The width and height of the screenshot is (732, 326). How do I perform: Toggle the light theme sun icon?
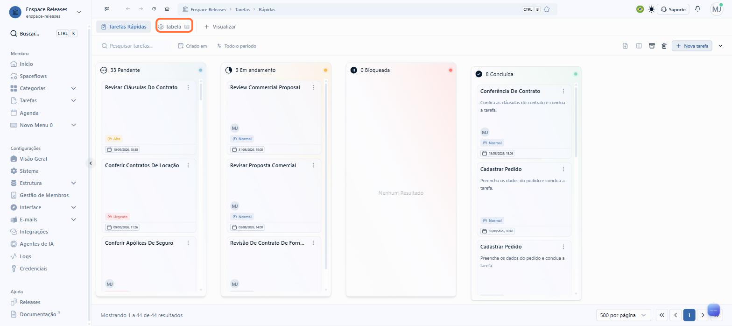pyautogui.click(x=651, y=9)
